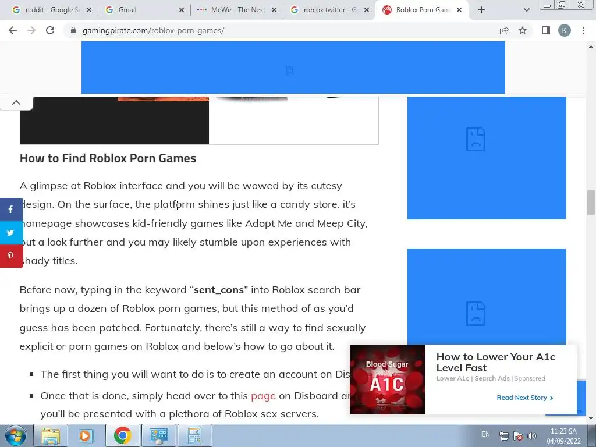Screen dimensions: 596x447
Task: Click Chrome icon in taskbar
Action: (122, 435)
